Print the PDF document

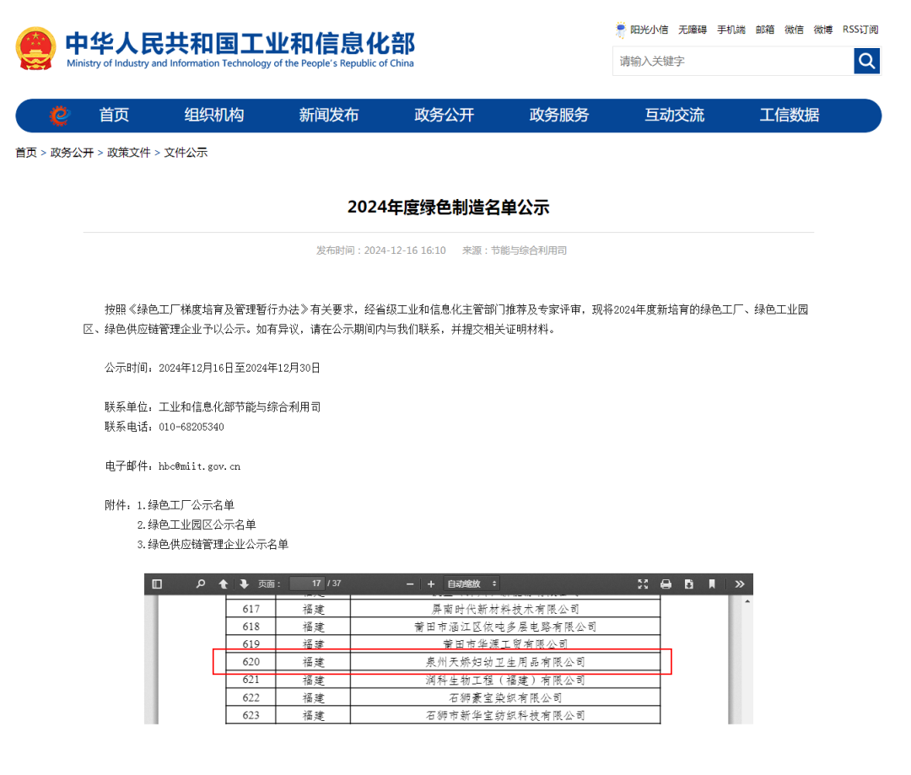tap(666, 584)
